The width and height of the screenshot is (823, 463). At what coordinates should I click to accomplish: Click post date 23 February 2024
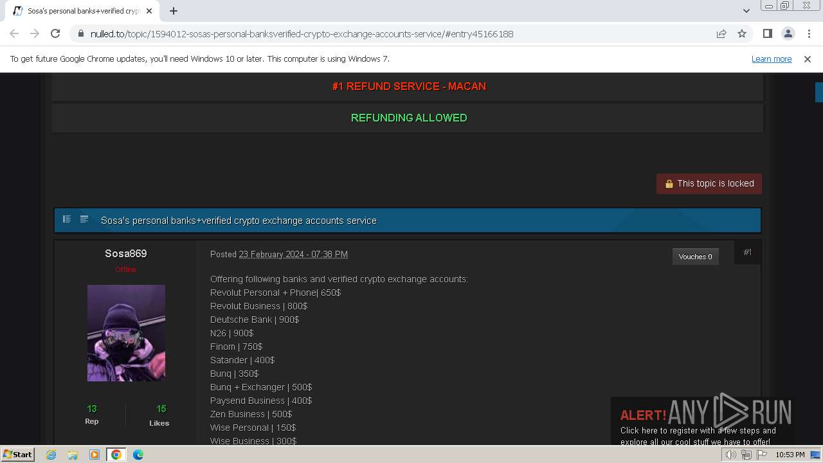(293, 255)
